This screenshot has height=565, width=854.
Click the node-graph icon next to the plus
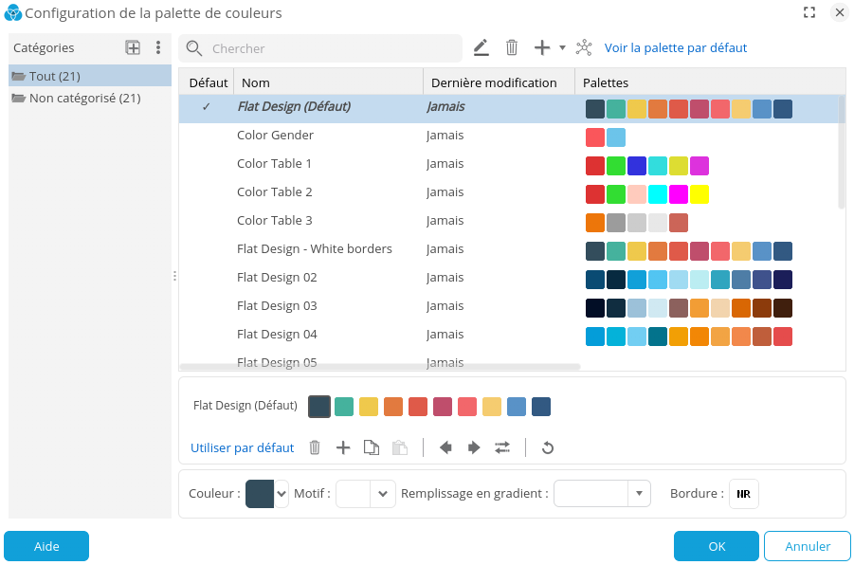pos(582,47)
